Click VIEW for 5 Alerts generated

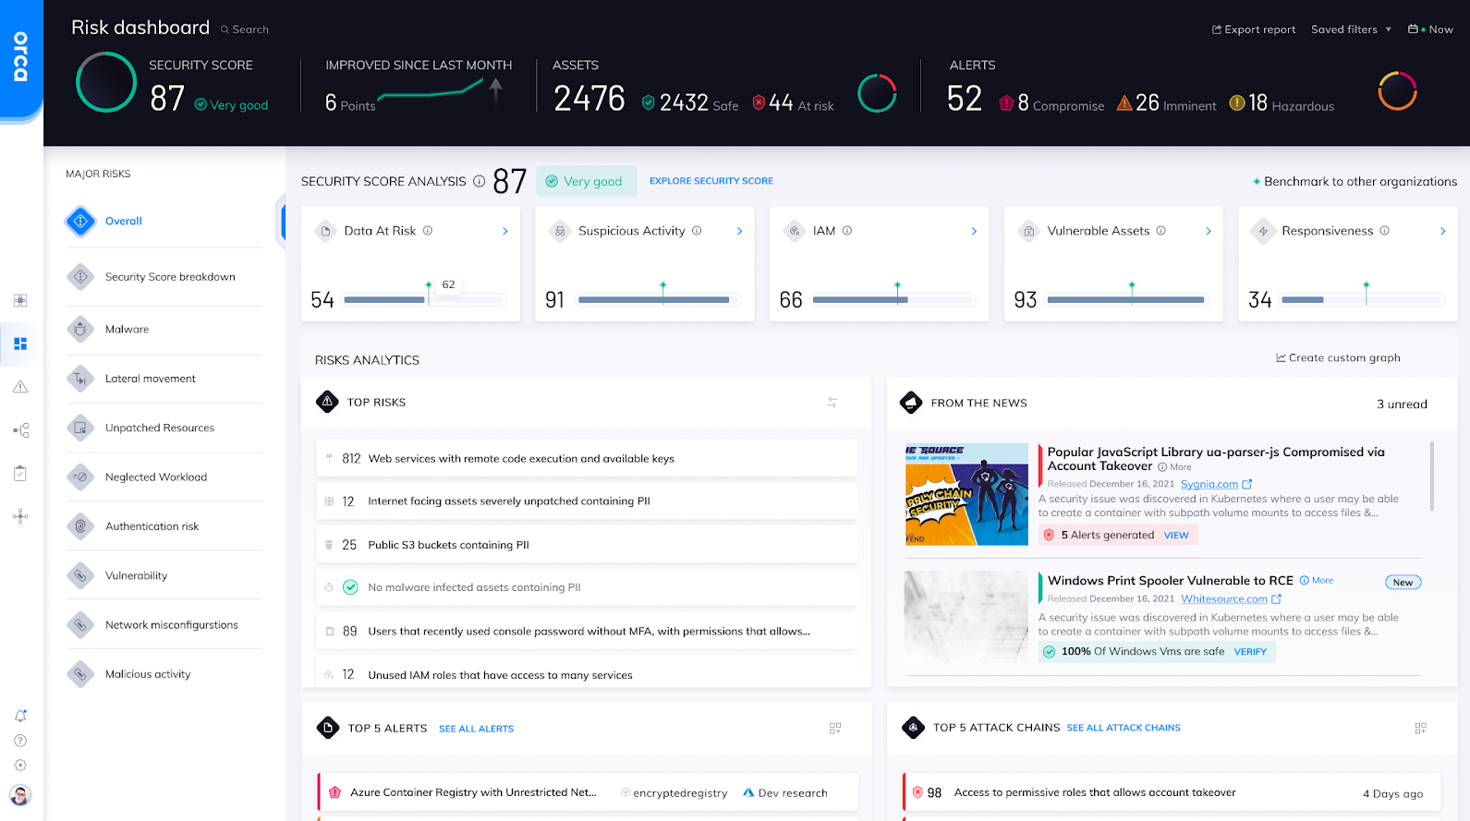coord(1176,536)
